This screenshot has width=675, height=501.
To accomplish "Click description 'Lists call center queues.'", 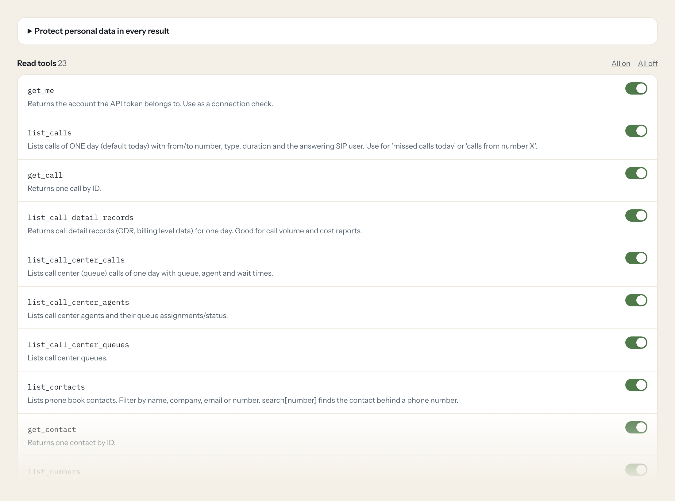I will (x=67, y=358).
